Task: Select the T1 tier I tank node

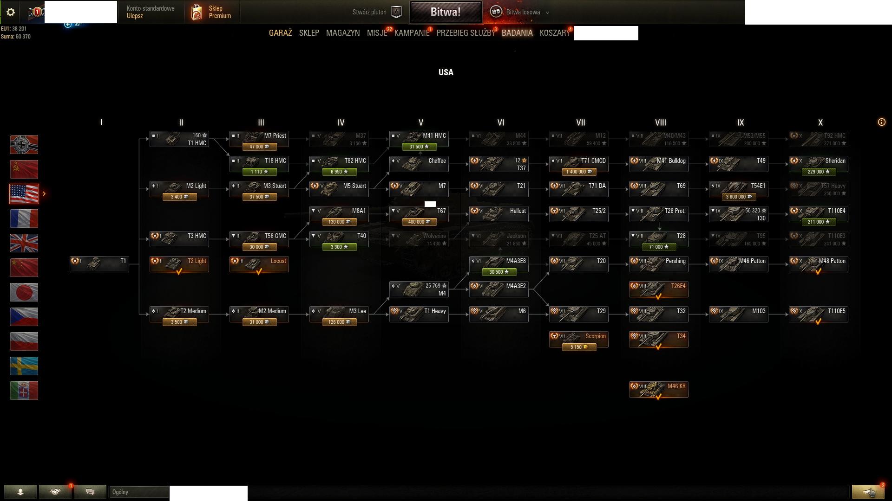Action: pos(99,264)
